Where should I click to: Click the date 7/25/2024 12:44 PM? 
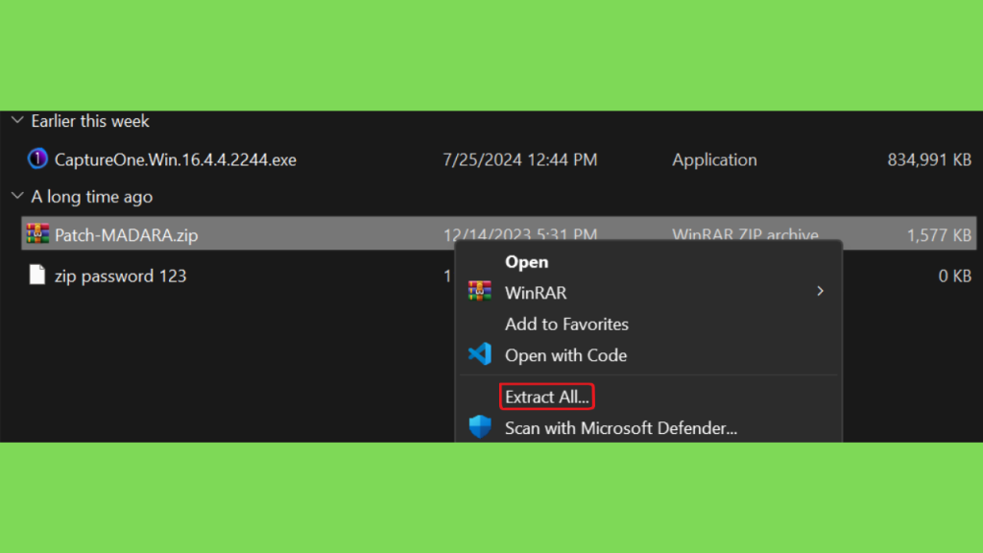(x=520, y=160)
